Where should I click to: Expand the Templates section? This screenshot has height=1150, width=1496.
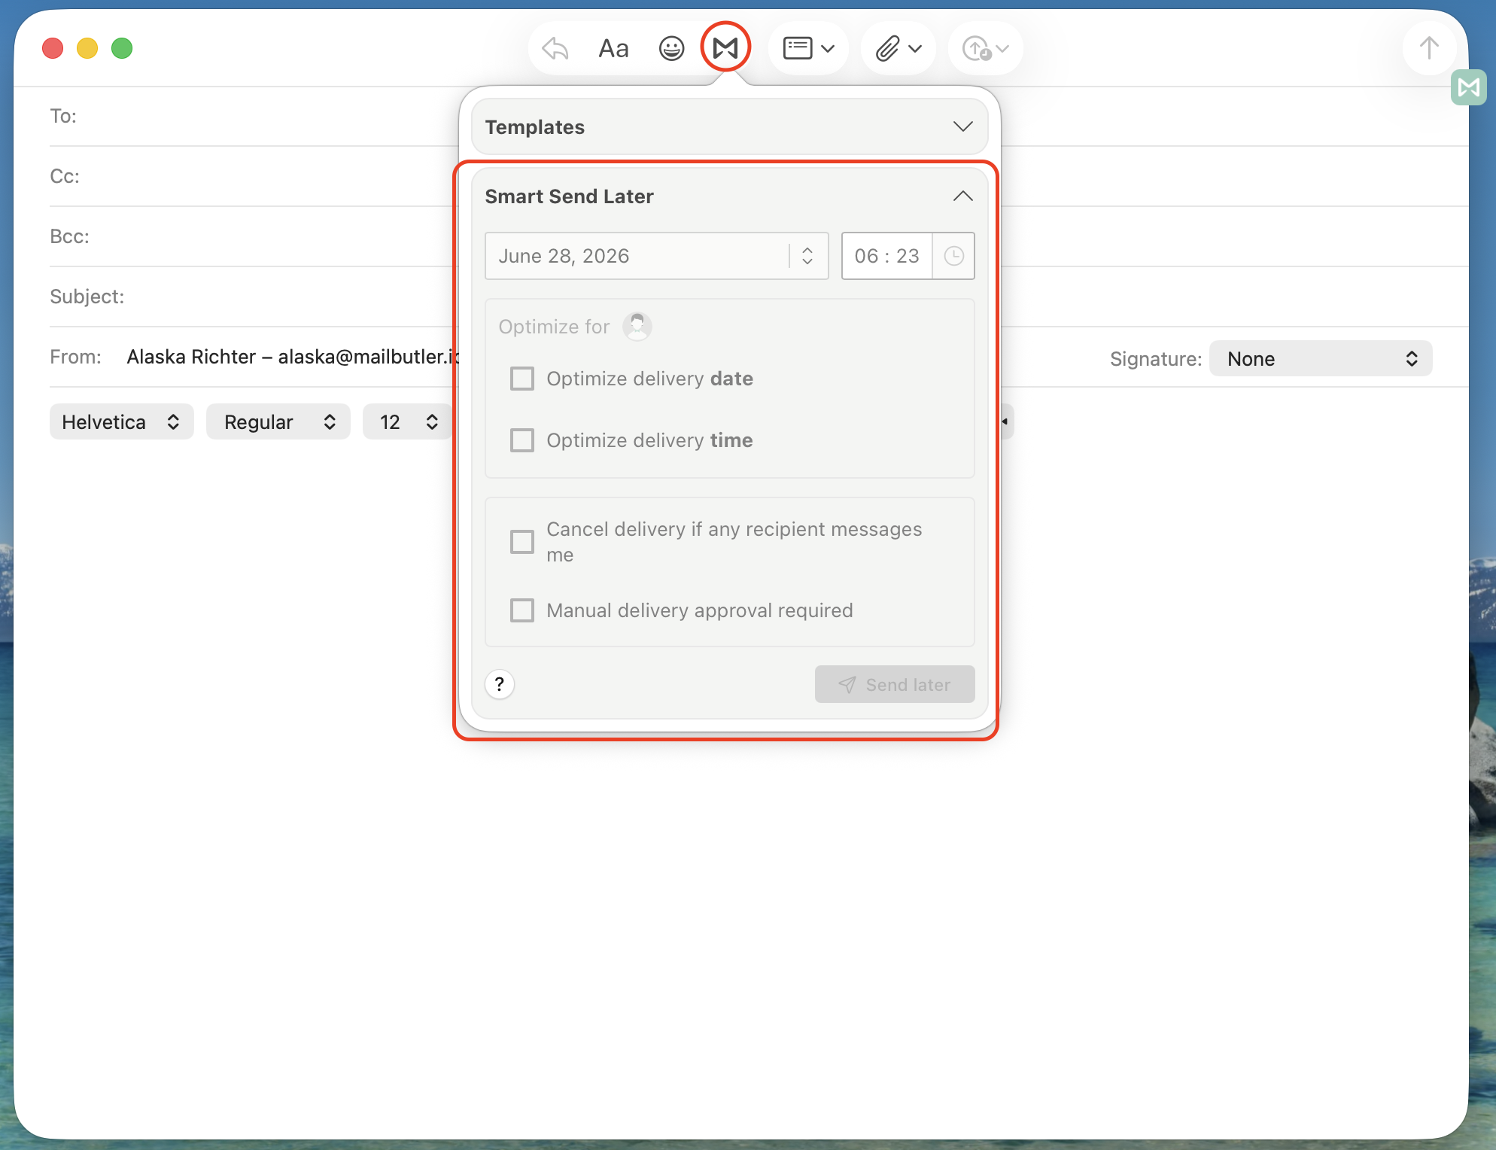pyautogui.click(x=729, y=127)
